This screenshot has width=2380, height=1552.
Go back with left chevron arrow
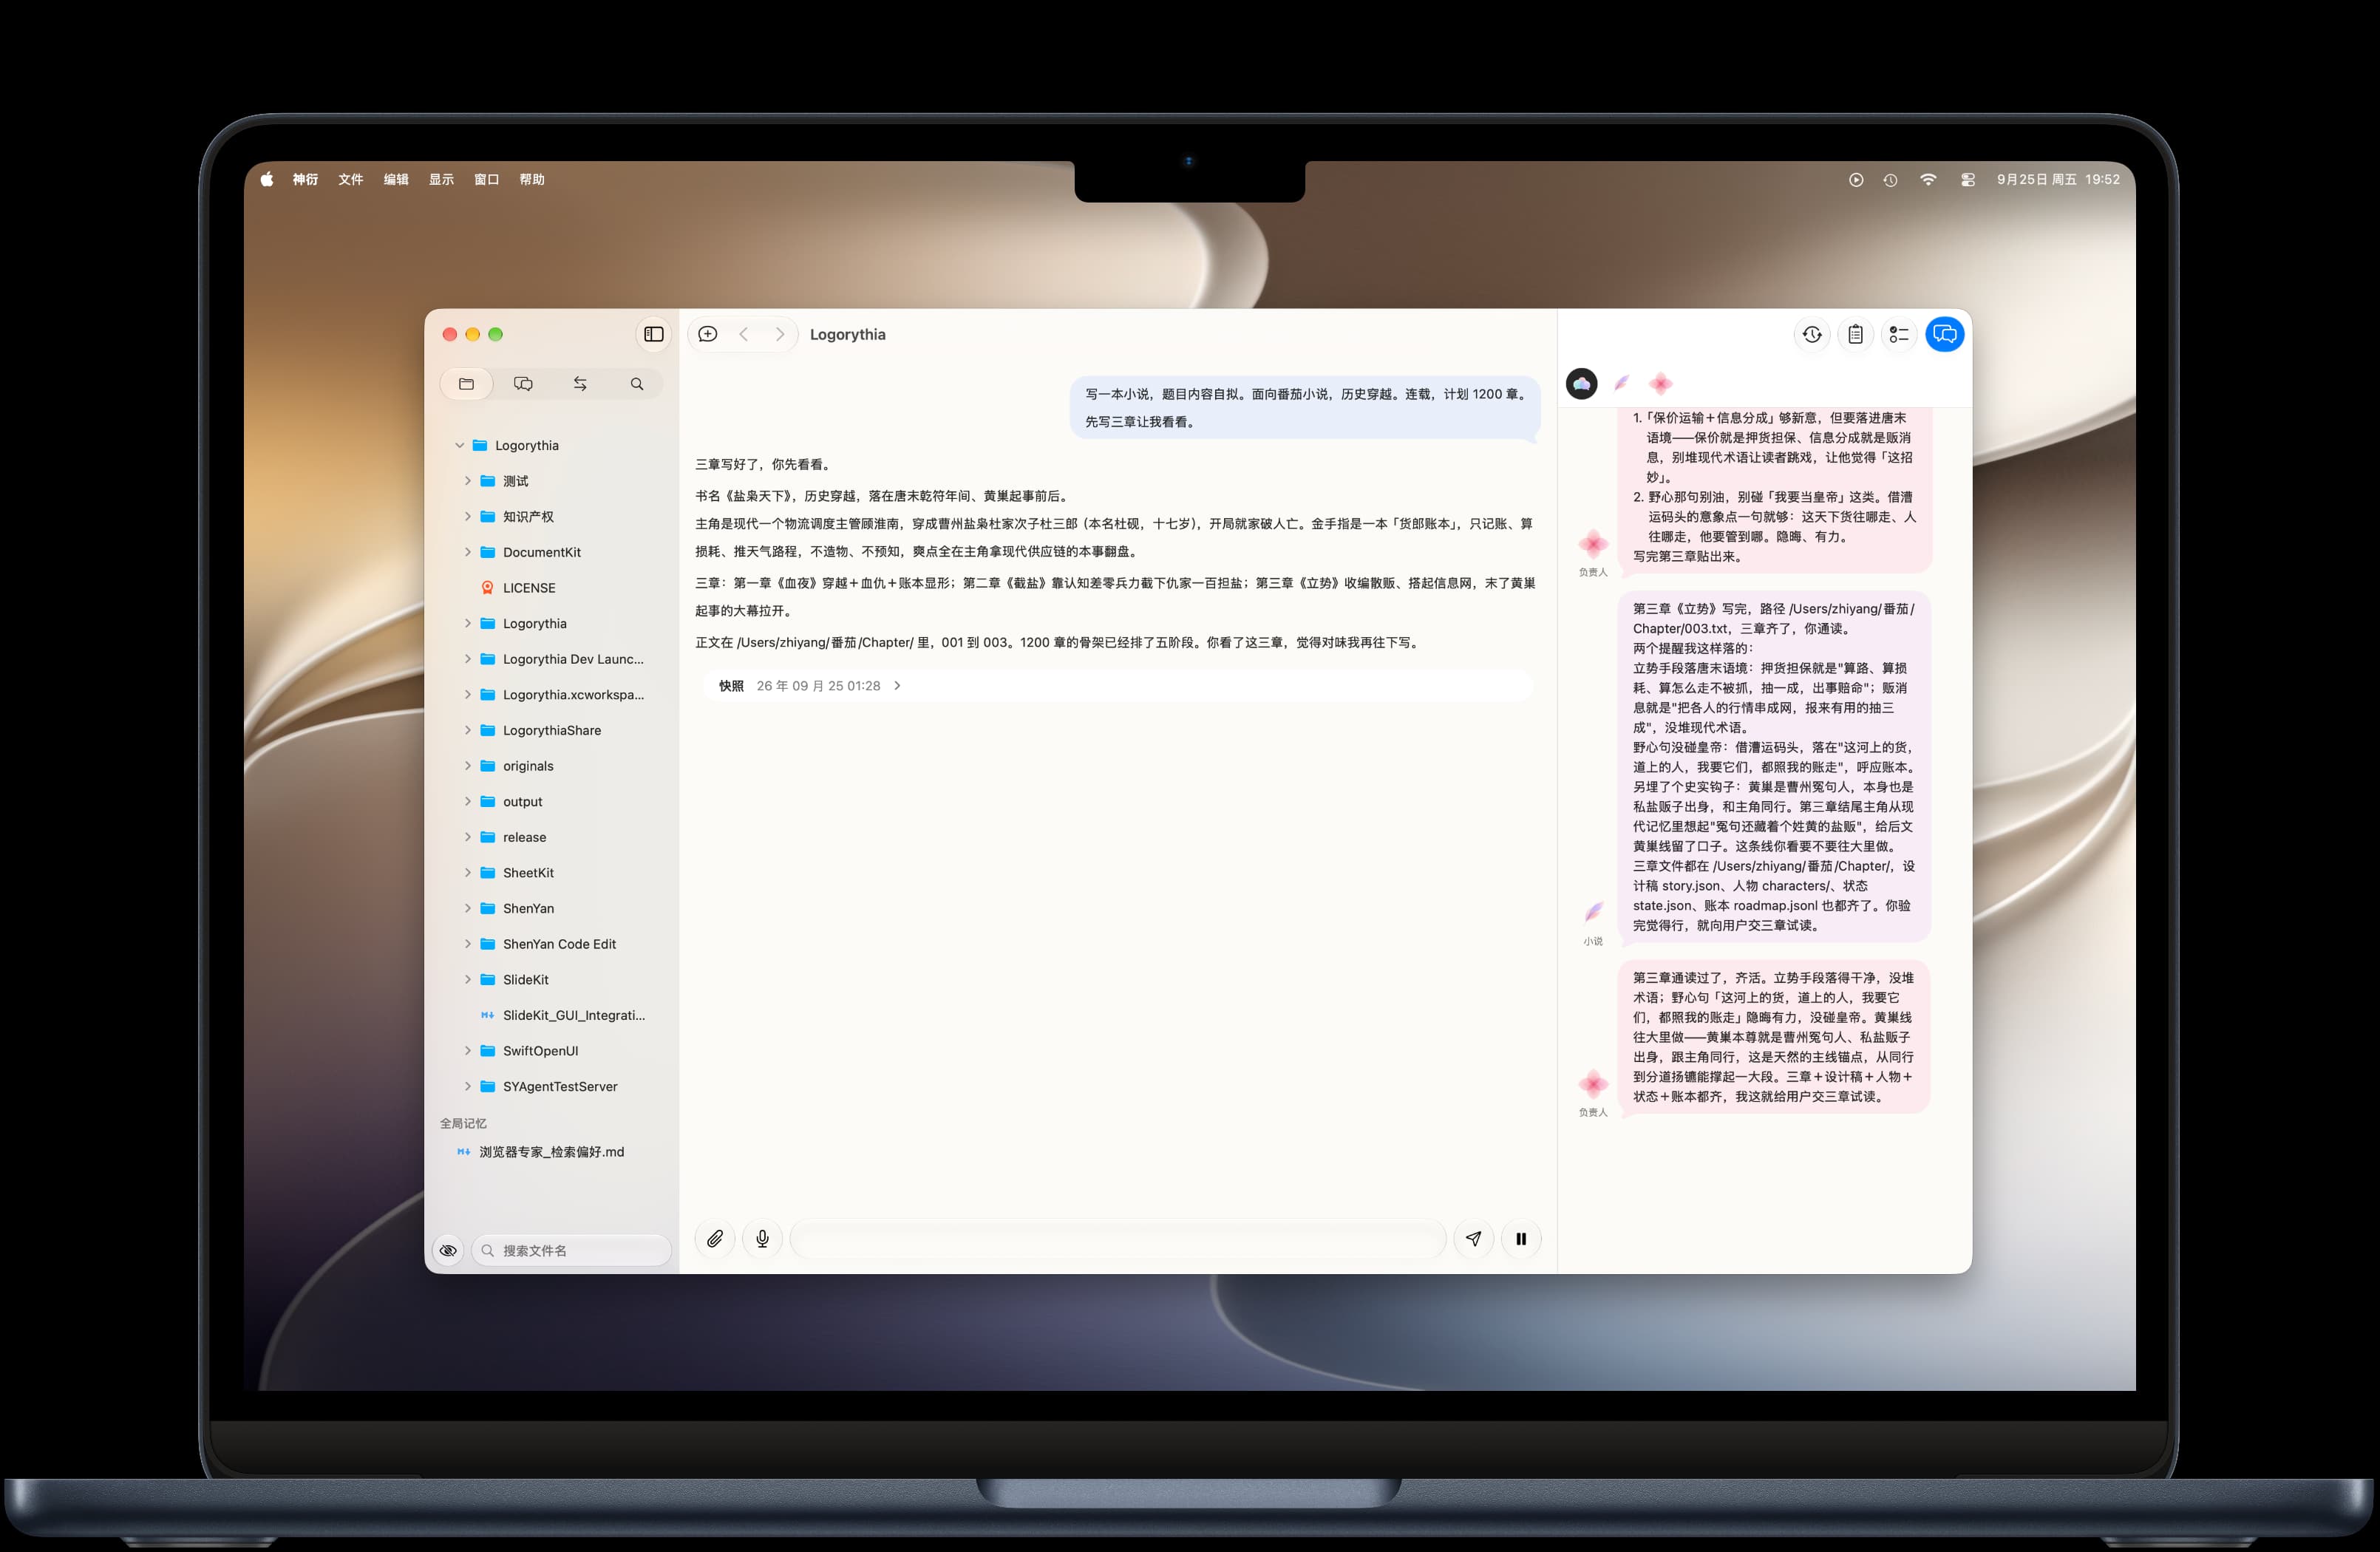click(744, 334)
